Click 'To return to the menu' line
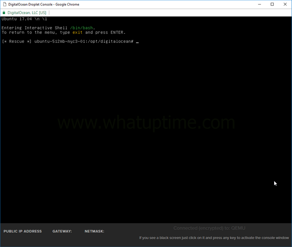The width and height of the screenshot is (292, 247). pyautogui.click(x=63, y=32)
